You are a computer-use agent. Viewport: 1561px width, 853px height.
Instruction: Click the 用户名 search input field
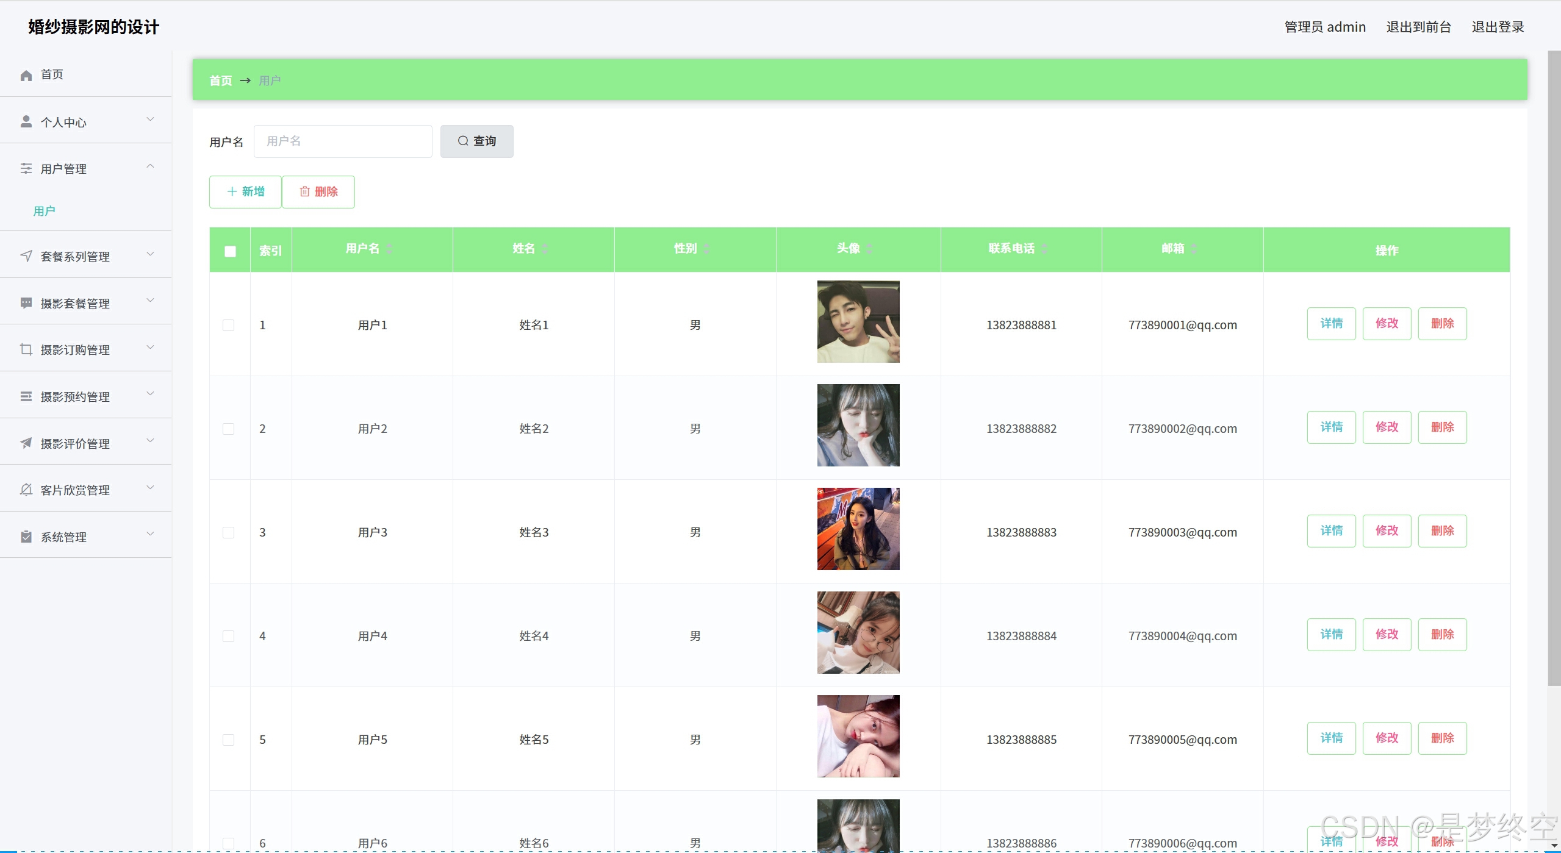(x=343, y=141)
